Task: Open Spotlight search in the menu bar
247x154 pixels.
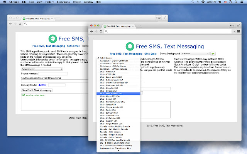Action: point(236,2)
